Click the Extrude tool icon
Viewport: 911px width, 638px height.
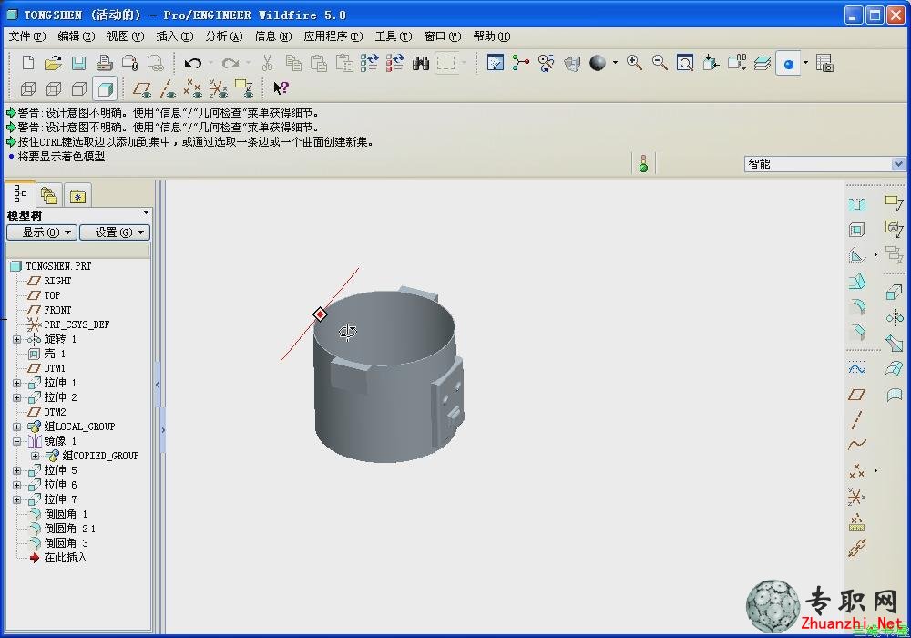click(895, 292)
